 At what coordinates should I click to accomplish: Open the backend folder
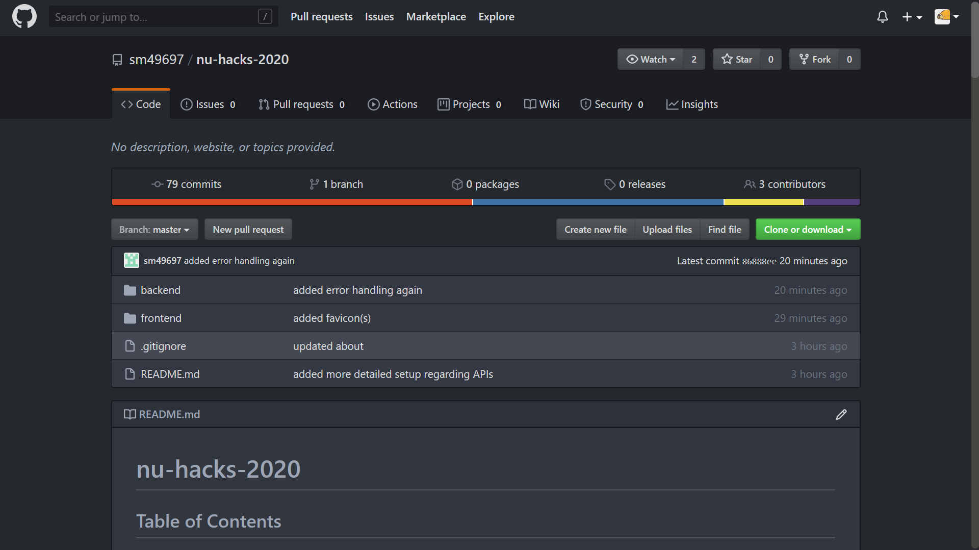[160, 290]
